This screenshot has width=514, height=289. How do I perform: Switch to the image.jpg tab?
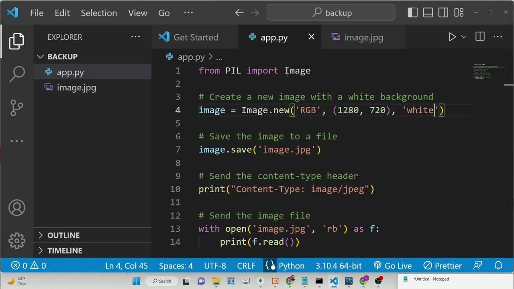pos(363,37)
